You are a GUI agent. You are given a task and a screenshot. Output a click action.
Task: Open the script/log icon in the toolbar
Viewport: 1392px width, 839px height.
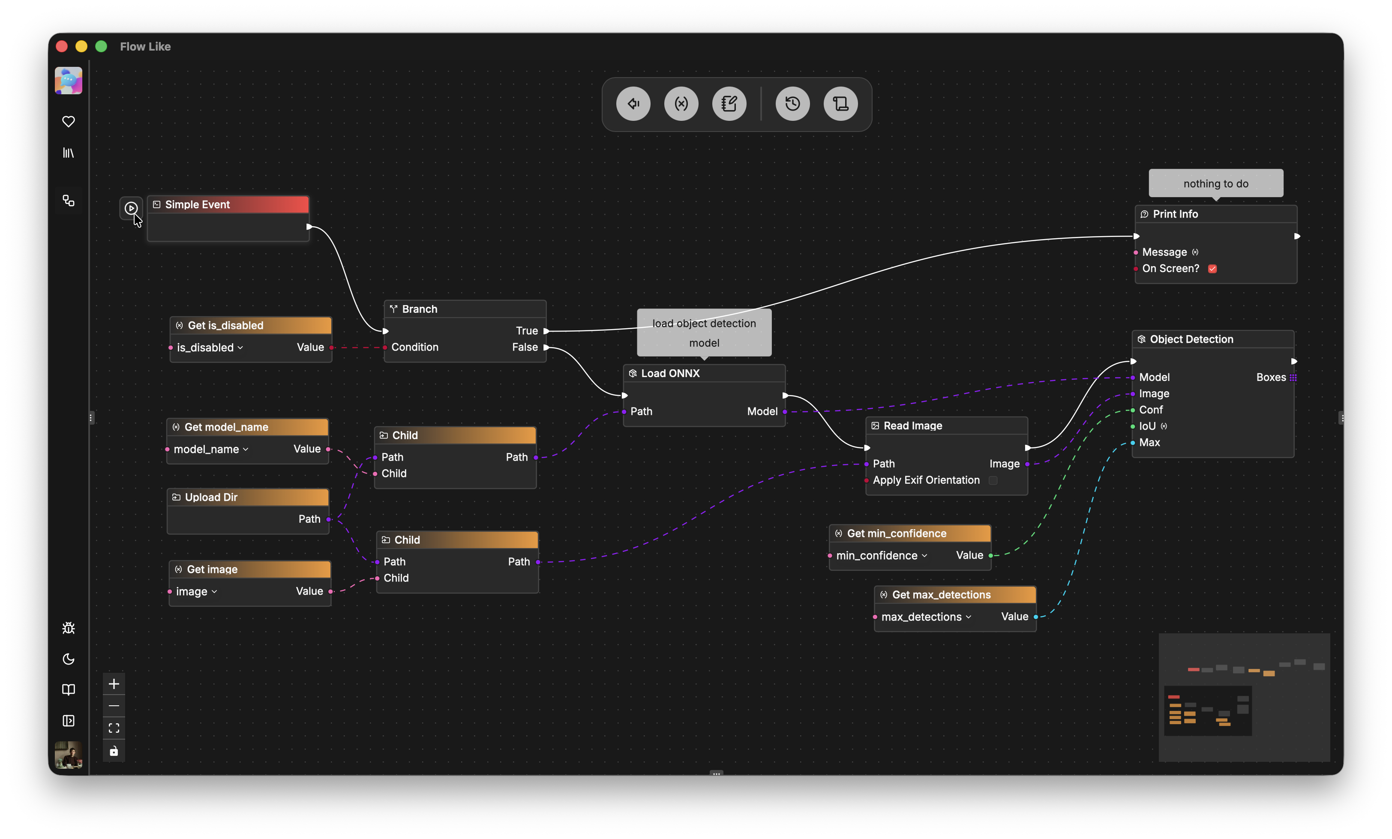point(840,103)
